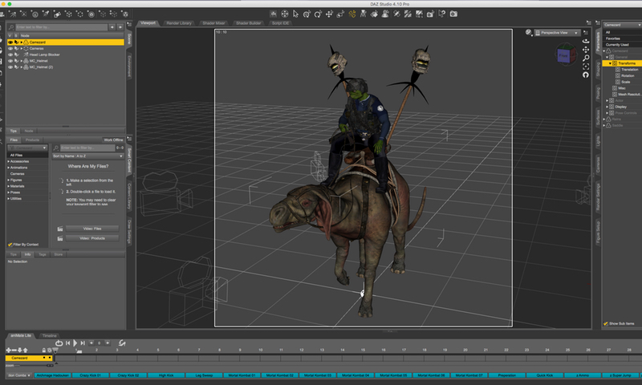
Task: Open the Sort by Name dropdown
Action: point(87,156)
